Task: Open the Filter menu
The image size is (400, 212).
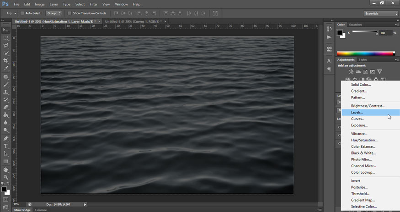Action: [x=94, y=4]
